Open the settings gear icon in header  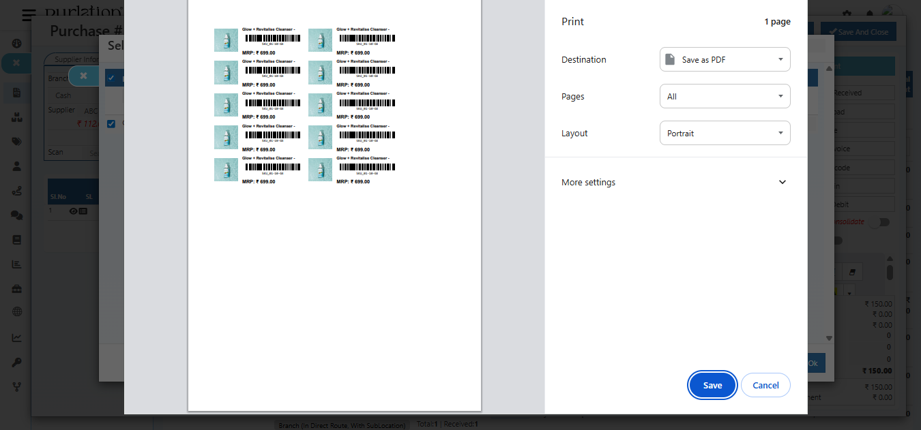[847, 12]
